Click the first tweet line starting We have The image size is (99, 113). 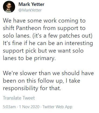coord(44,21)
